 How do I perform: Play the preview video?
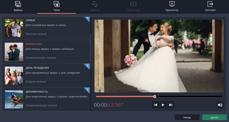point(163,105)
